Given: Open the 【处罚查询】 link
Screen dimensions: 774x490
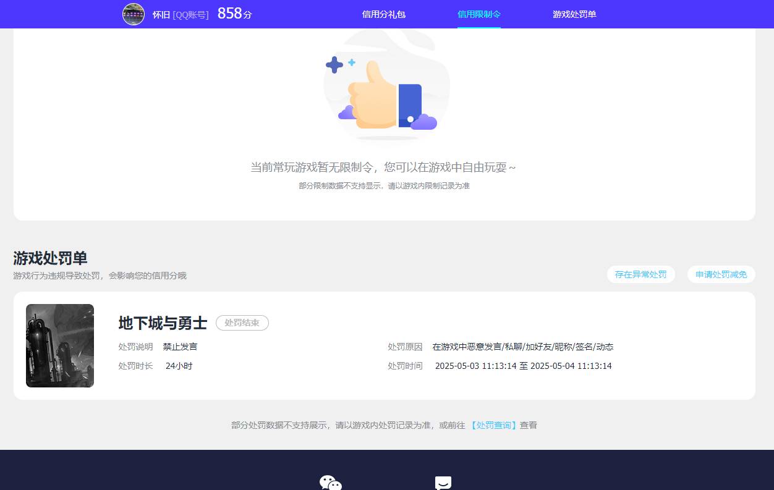Looking at the screenshot, I should click(493, 425).
